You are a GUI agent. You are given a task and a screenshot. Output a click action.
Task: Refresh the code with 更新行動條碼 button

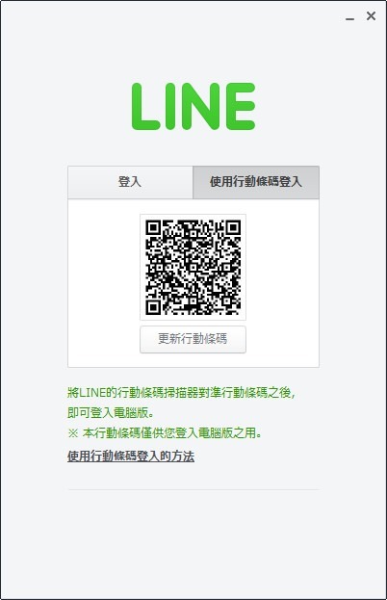tap(193, 339)
